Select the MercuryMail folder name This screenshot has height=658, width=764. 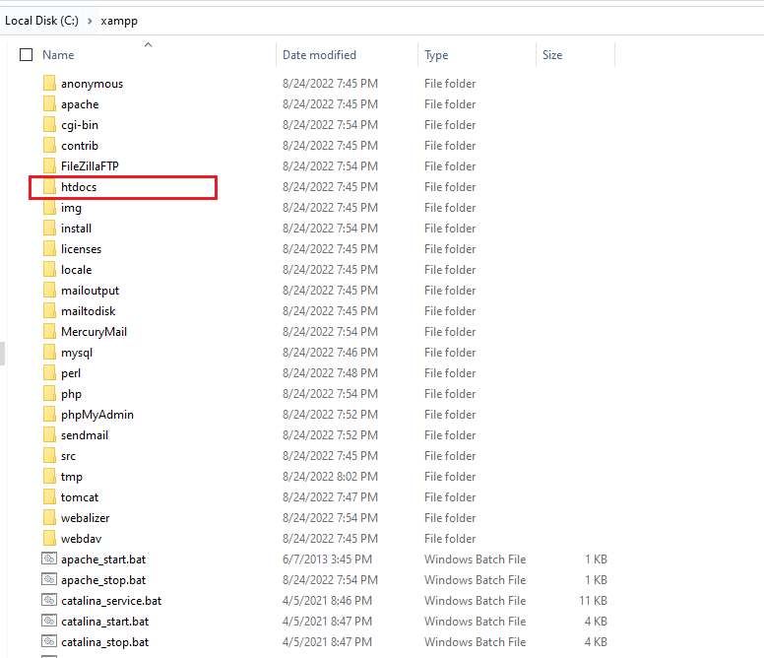pyautogui.click(x=94, y=332)
